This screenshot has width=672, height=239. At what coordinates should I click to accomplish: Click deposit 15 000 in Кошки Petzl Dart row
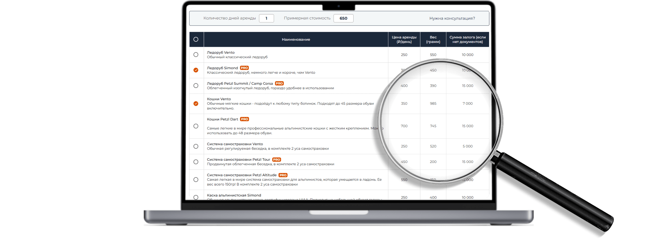(x=468, y=126)
